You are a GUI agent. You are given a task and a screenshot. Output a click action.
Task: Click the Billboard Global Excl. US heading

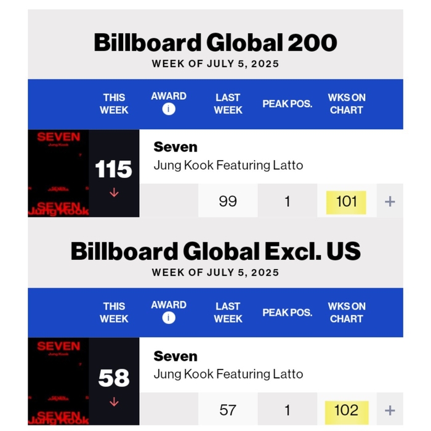216,251
